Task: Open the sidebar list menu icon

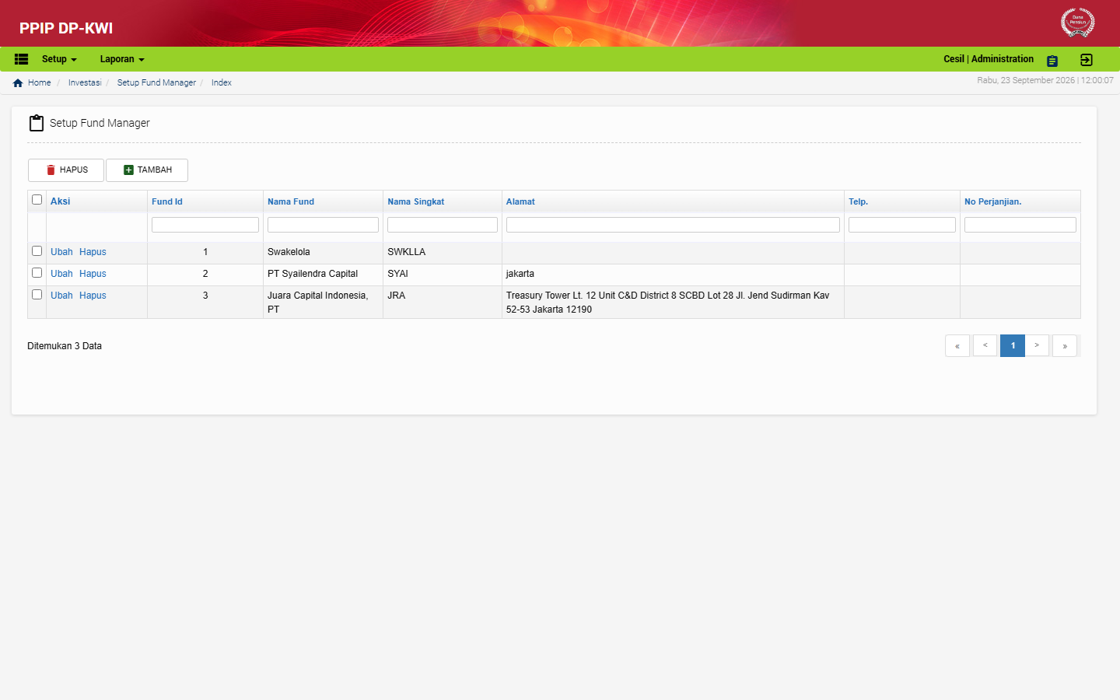Action: point(21,59)
